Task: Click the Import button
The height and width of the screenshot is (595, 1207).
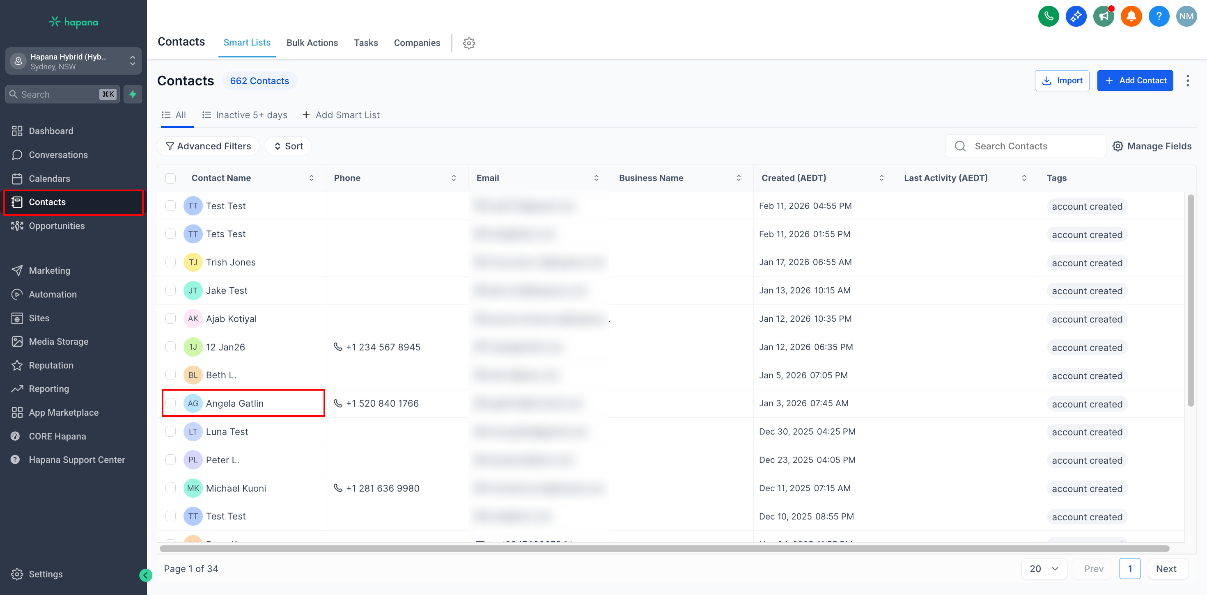Action: [x=1062, y=80]
